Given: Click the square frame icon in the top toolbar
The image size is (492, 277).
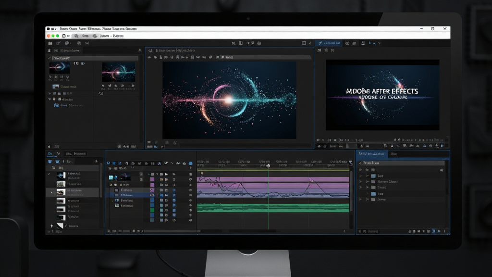Looking at the screenshot, I should click(304, 43).
